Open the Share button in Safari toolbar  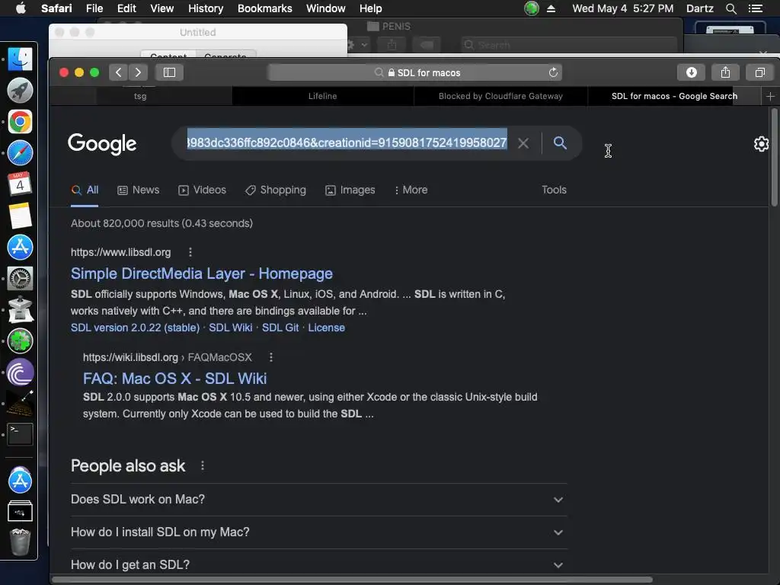click(725, 72)
